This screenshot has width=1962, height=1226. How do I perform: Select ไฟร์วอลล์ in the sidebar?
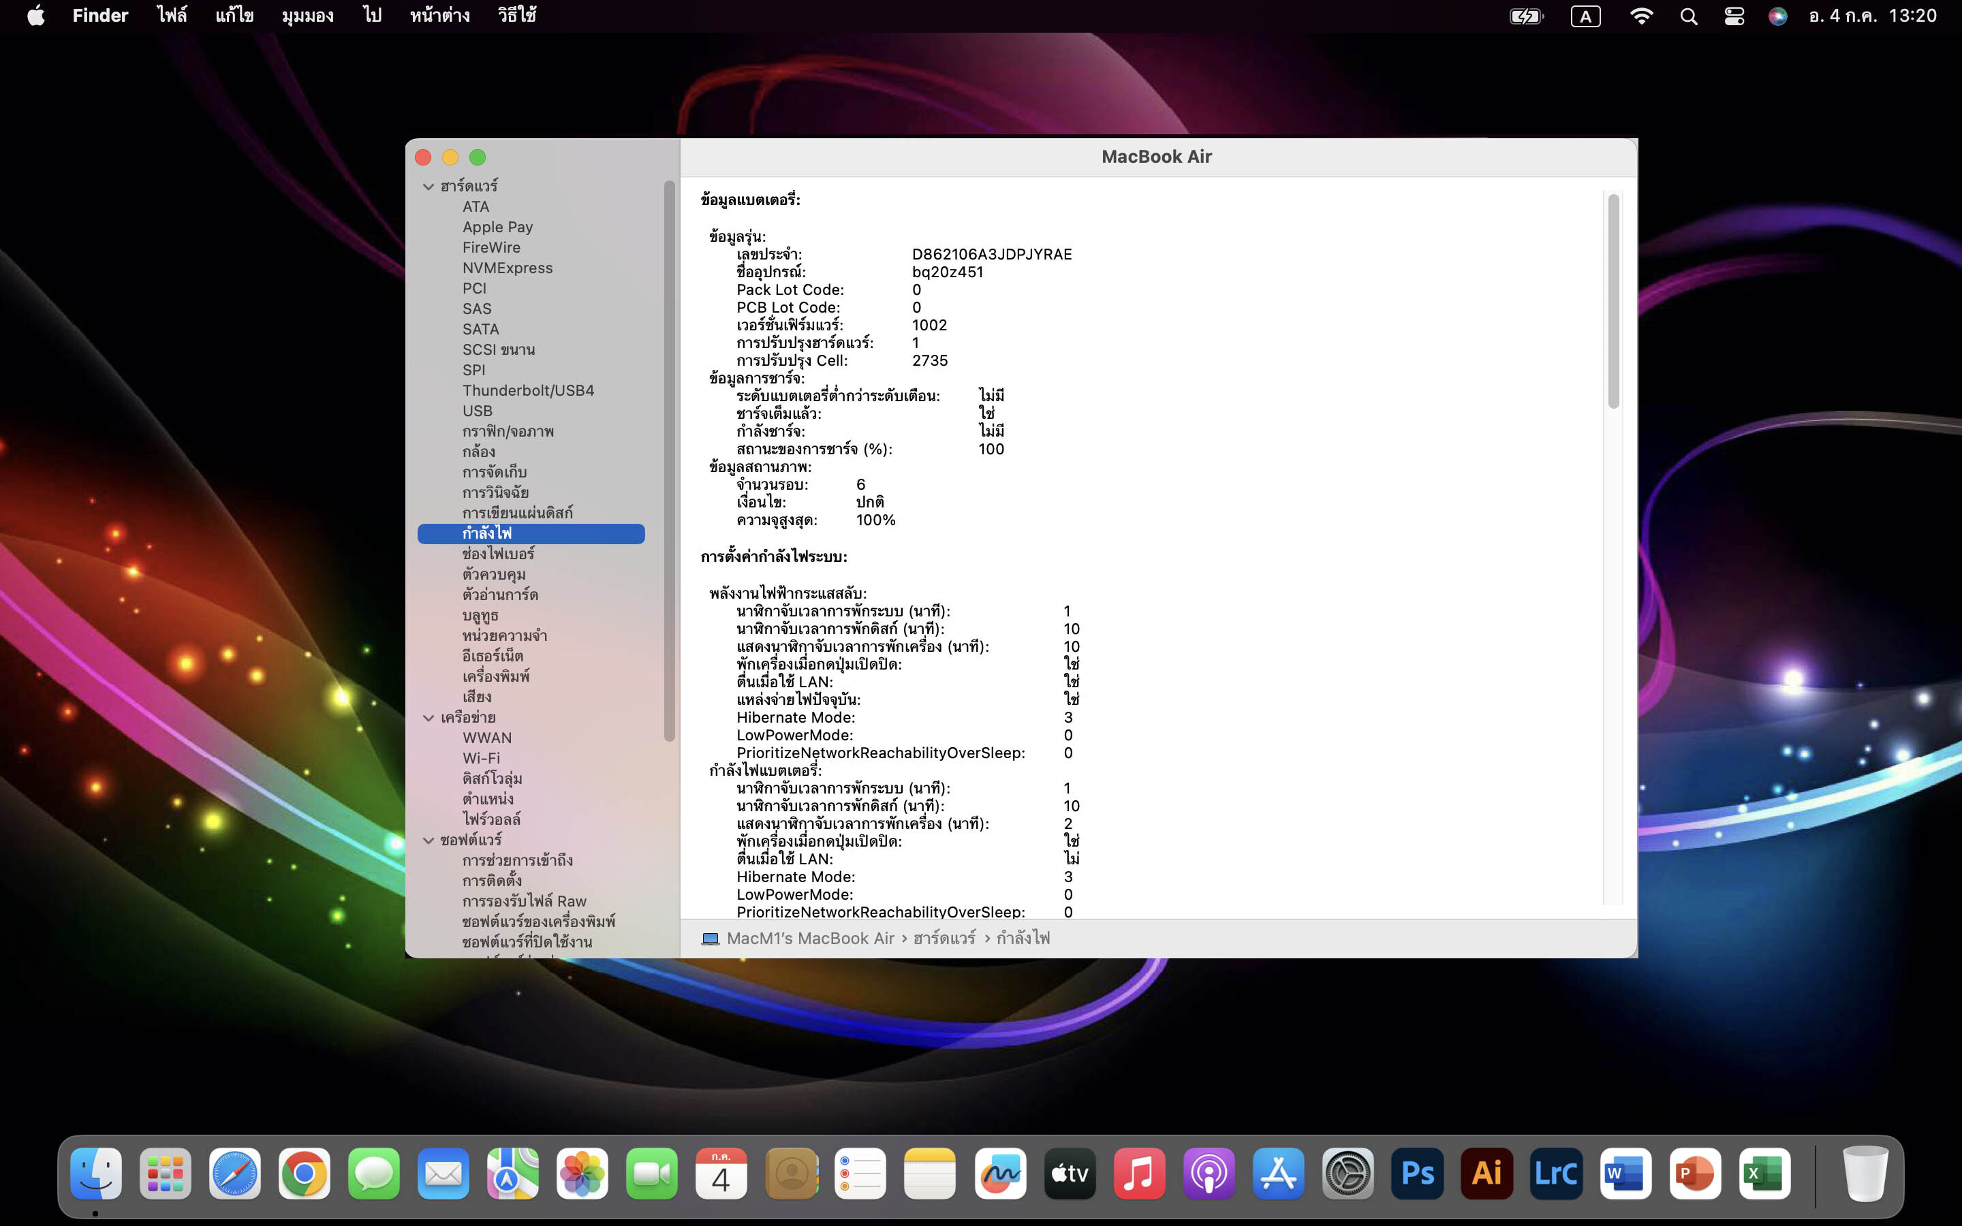click(492, 820)
